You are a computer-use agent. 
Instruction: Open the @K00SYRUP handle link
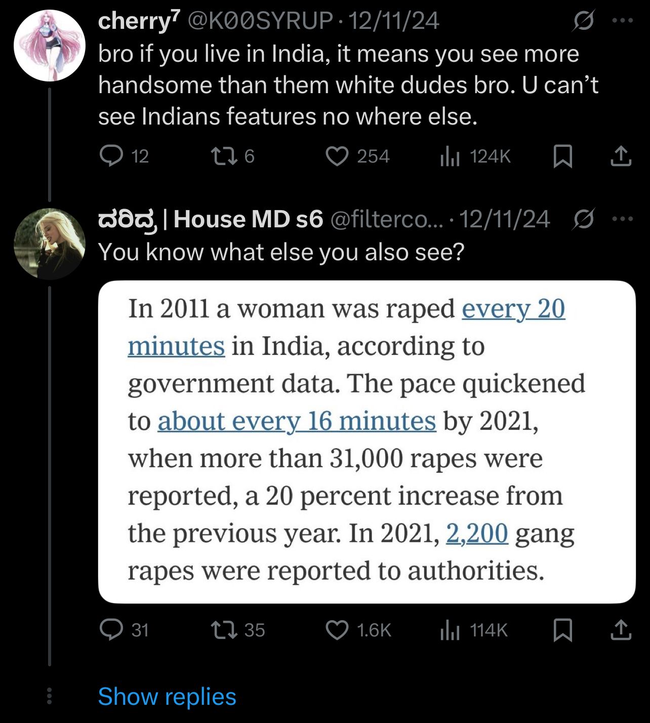pos(260,21)
